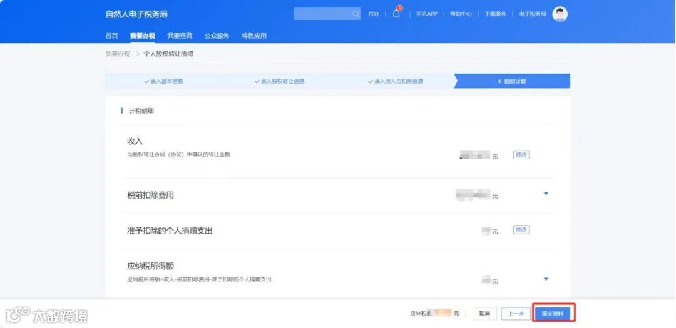Click 上一步 button

516,314
